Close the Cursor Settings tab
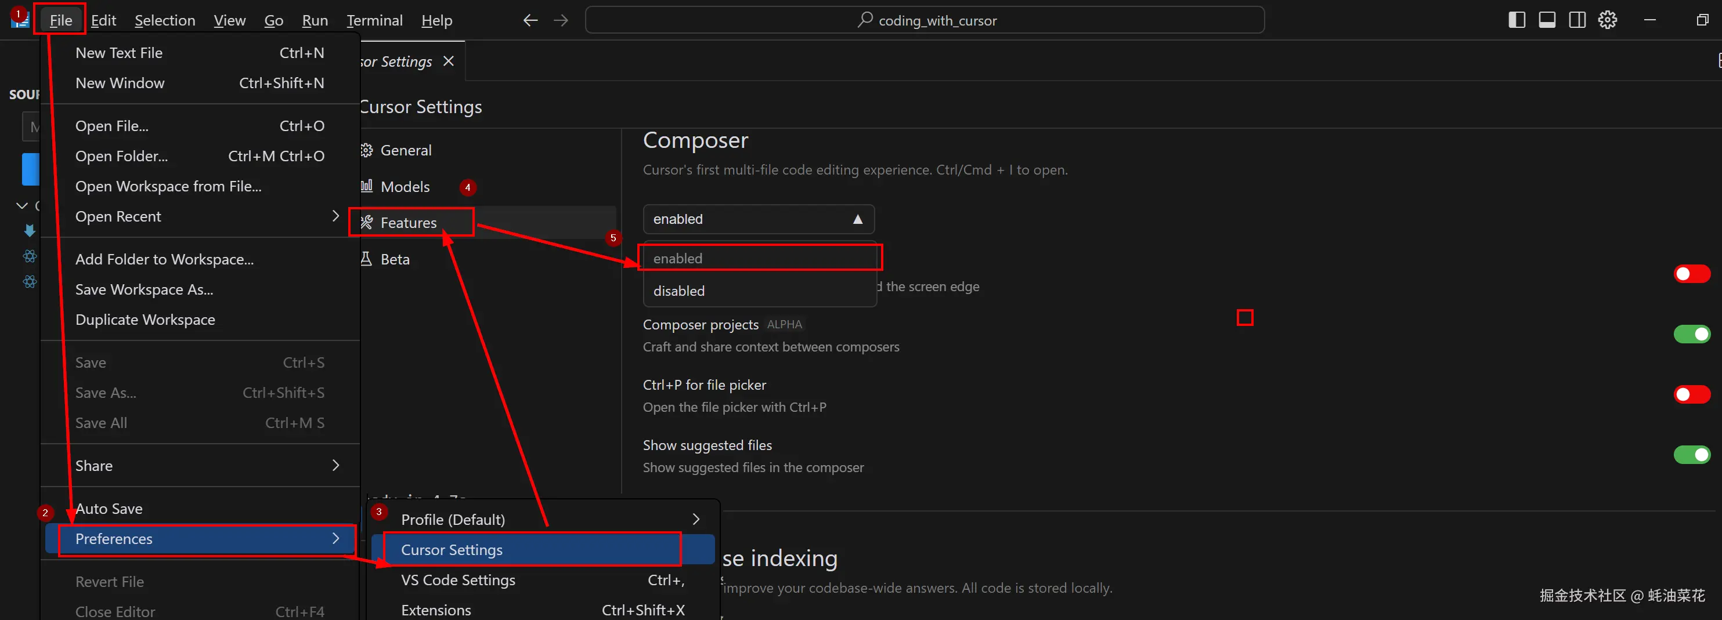This screenshot has height=620, width=1722. tap(448, 61)
